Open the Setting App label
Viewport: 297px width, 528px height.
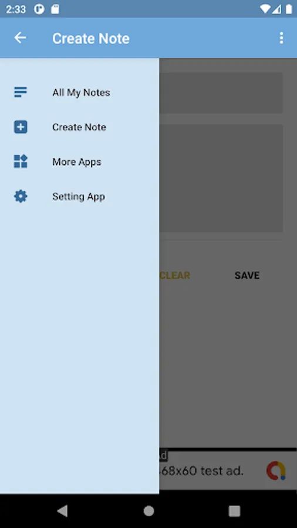click(x=79, y=197)
